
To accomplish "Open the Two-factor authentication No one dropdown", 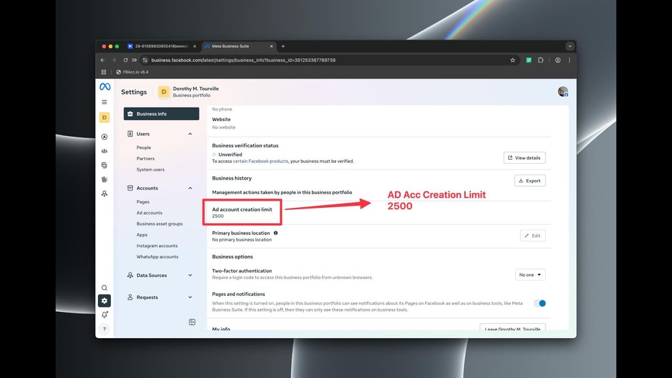I will 530,275.
